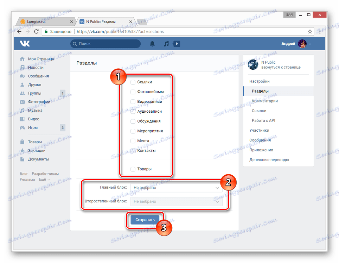Expand the user menu chevron beside Андрей
Screen dimensions: 339x263
coord(310,44)
